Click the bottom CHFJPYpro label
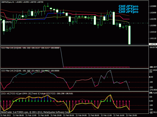Viewport: 157px width, 117px height. (128, 12)
